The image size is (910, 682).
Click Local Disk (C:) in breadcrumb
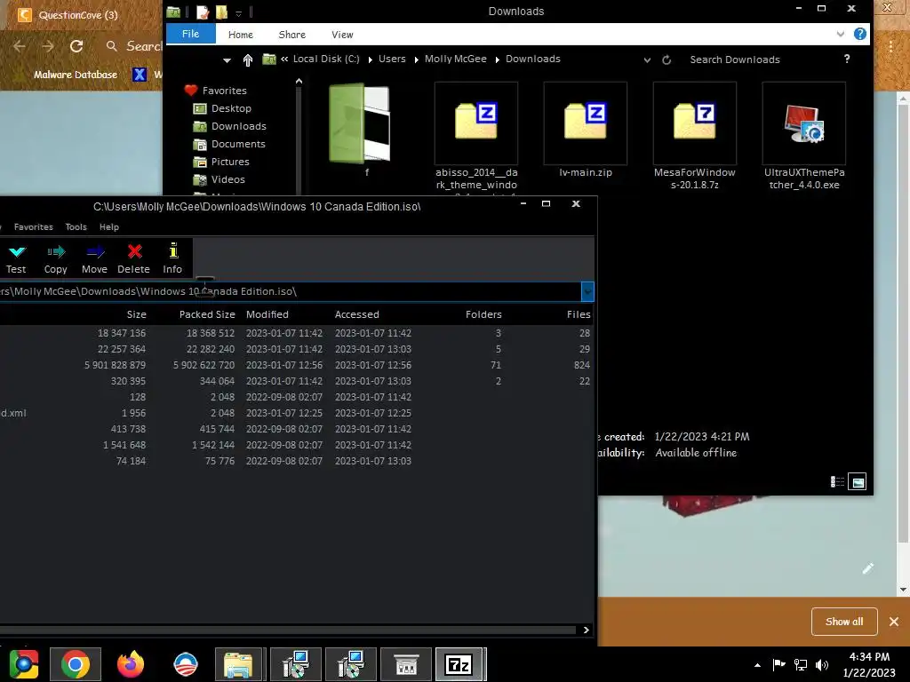pyautogui.click(x=326, y=59)
